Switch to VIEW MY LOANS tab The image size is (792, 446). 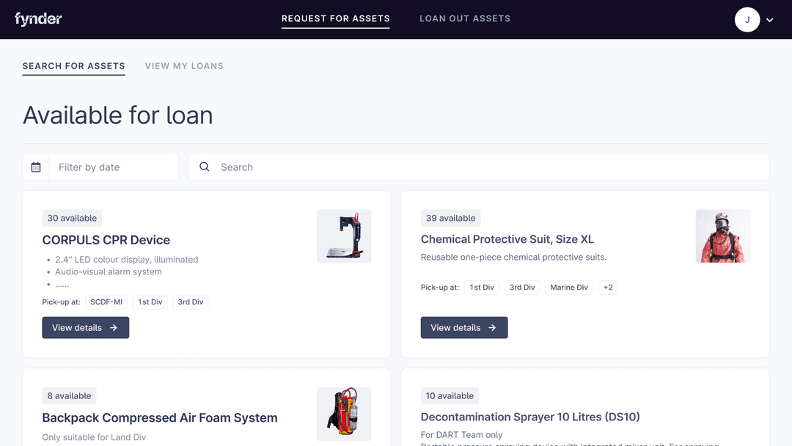[184, 66]
